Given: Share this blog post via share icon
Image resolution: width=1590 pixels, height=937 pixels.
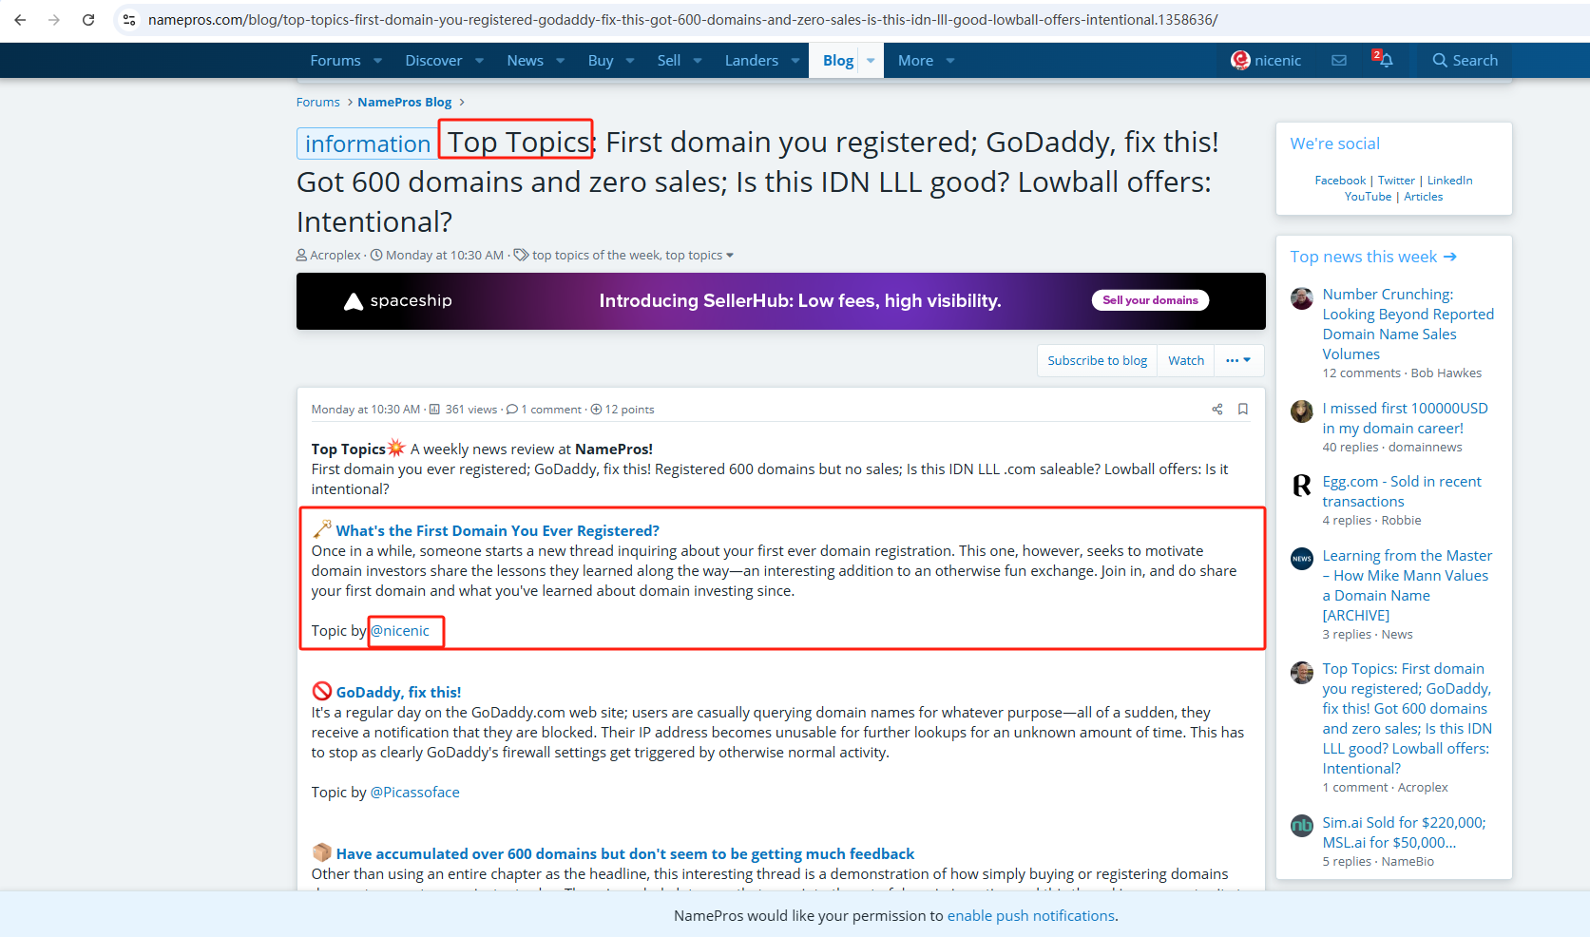Looking at the screenshot, I should click(1217, 409).
